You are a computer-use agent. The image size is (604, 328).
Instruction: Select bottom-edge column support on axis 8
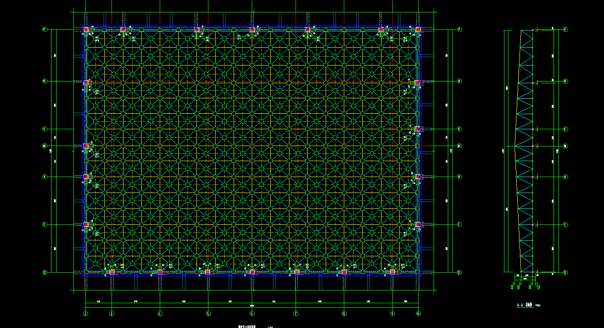click(x=344, y=272)
